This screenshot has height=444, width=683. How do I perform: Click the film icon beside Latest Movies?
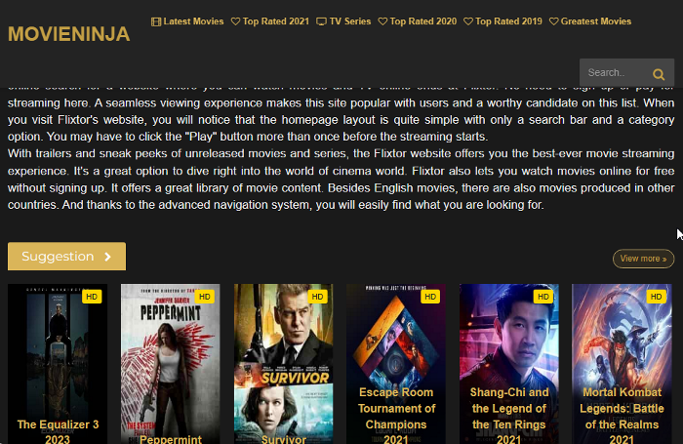[x=156, y=21]
